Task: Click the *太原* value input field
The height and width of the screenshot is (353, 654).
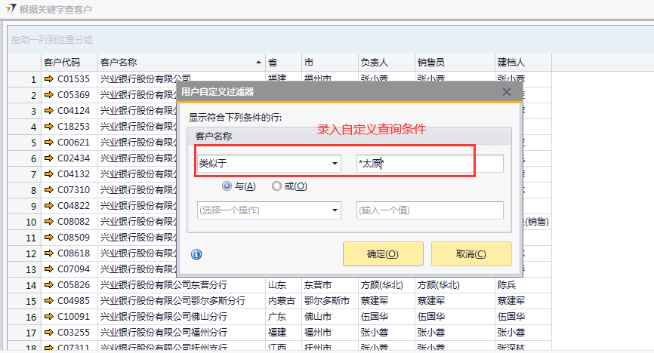Action: (x=430, y=164)
